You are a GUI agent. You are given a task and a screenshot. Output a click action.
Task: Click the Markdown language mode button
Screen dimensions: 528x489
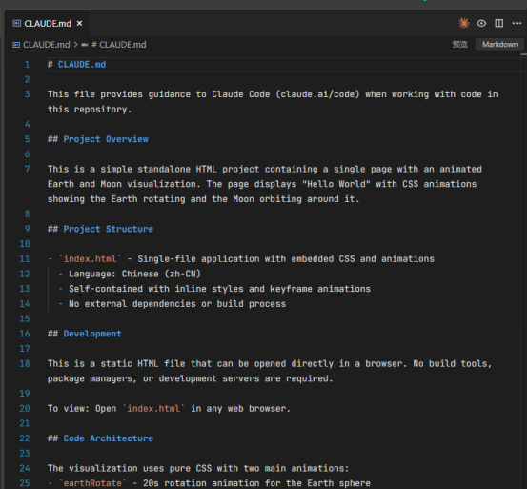click(499, 45)
